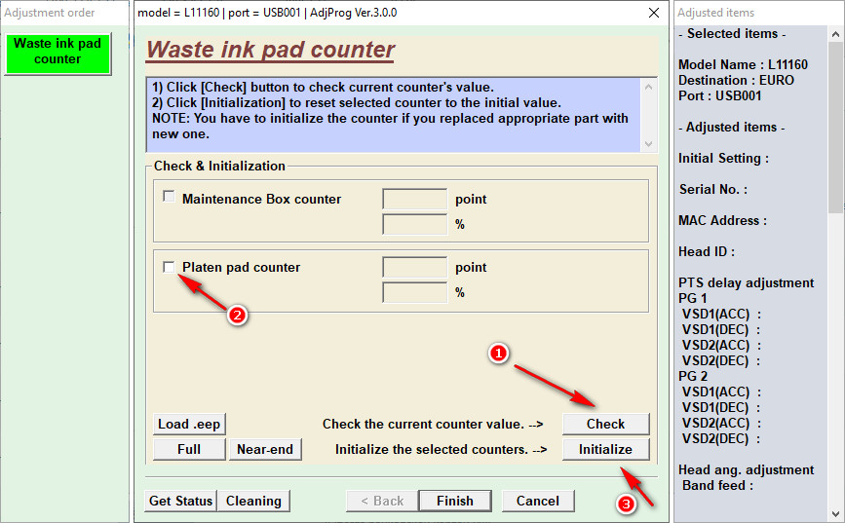Click the Near-end button

(x=265, y=449)
